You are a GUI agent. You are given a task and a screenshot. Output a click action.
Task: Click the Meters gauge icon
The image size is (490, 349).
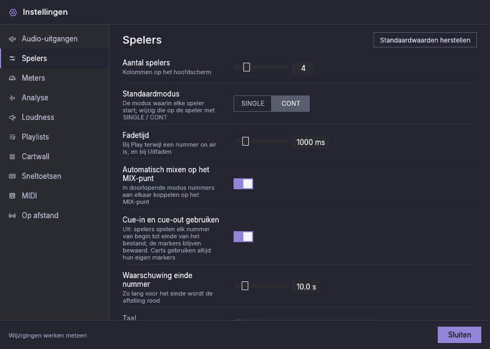tap(12, 78)
